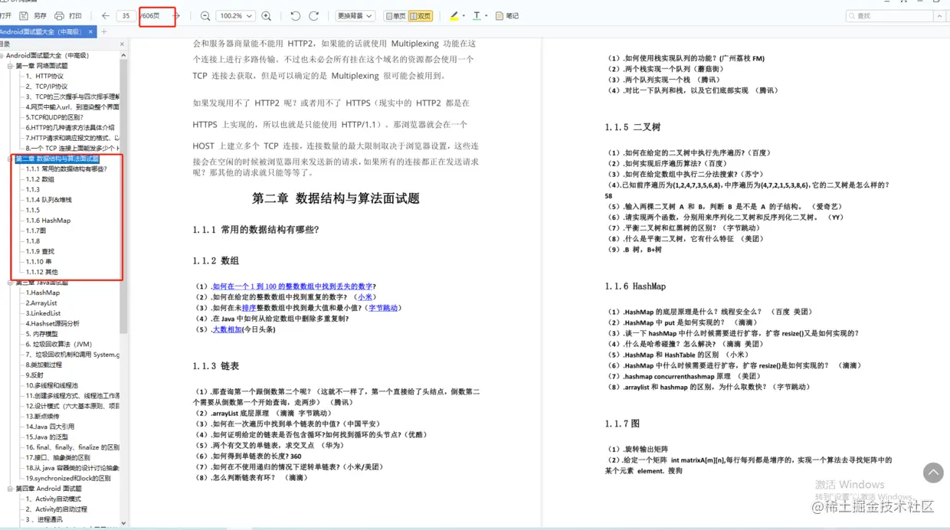Viewport: 950px width, 530px height.
Task: Select outline item 9.反射
Action: [x=34, y=375]
